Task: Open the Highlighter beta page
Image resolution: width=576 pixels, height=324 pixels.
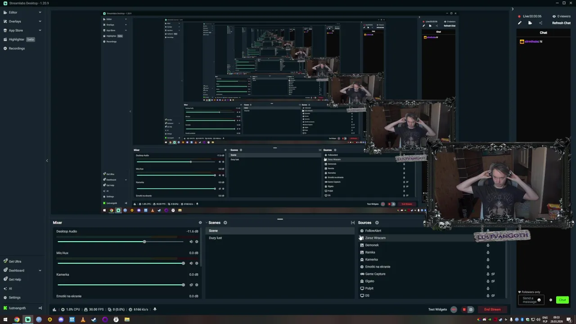Action: [19, 39]
